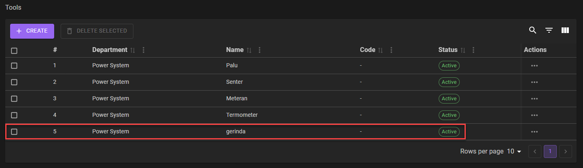Click the filter list icon
The height and width of the screenshot is (168, 583).
[x=549, y=31]
